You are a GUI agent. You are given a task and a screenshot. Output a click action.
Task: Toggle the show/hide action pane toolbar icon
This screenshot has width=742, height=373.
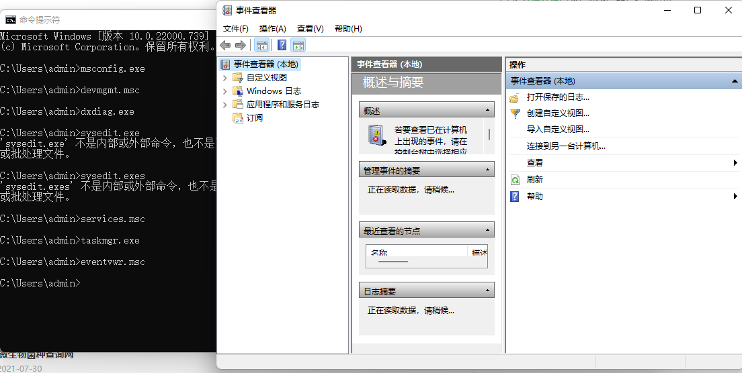[x=298, y=45]
